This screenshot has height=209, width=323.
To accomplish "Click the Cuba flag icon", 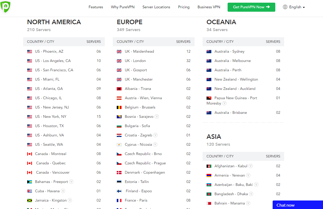I will (30, 191).
